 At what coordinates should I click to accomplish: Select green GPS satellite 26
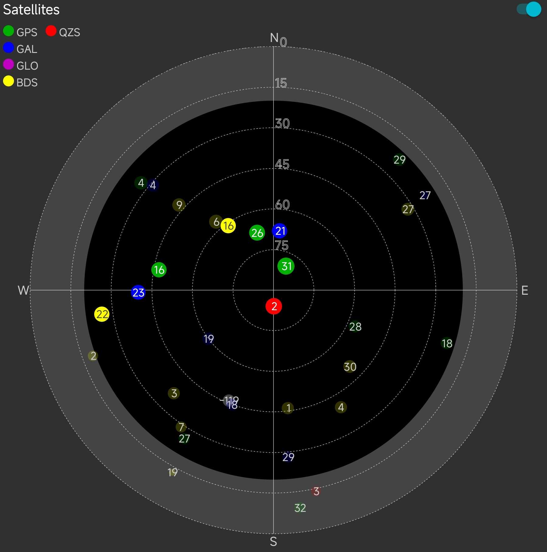point(257,233)
